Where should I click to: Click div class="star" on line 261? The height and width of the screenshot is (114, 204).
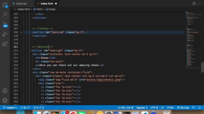point(51,83)
